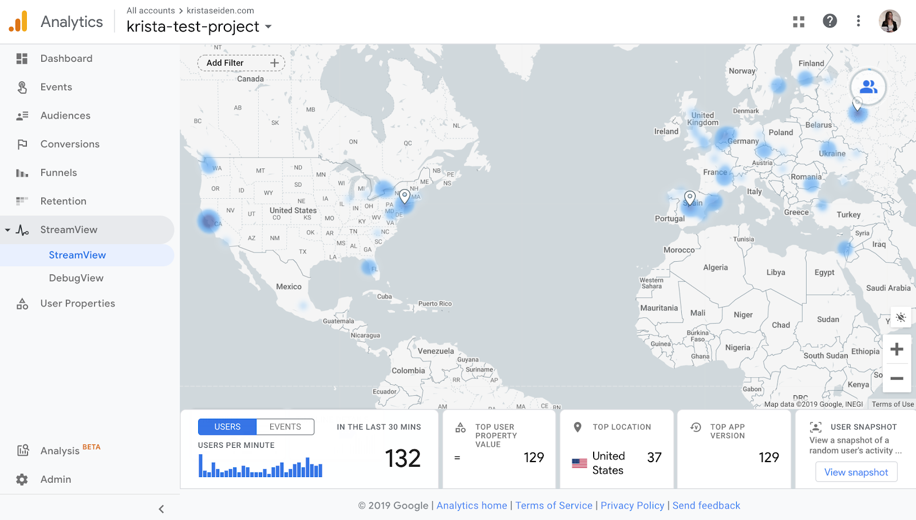
Task: Click the View snapshot button
Action: [856, 472]
